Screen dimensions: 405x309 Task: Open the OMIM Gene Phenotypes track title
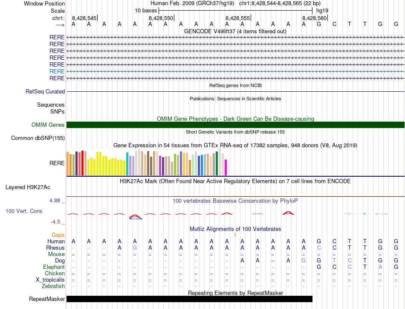(x=235, y=119)
